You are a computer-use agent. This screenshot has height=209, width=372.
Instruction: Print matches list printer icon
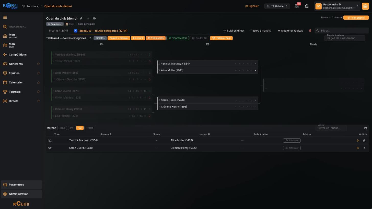coord(365,128)
